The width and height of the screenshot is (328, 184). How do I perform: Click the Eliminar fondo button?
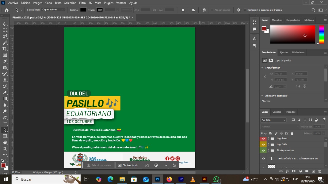[128, 165]
